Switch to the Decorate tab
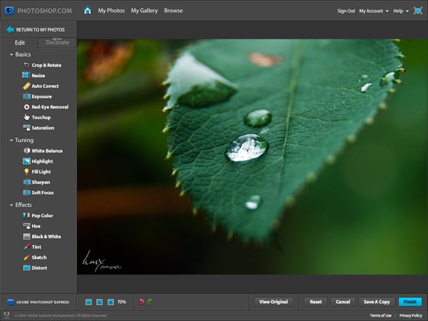 point(57,43)
